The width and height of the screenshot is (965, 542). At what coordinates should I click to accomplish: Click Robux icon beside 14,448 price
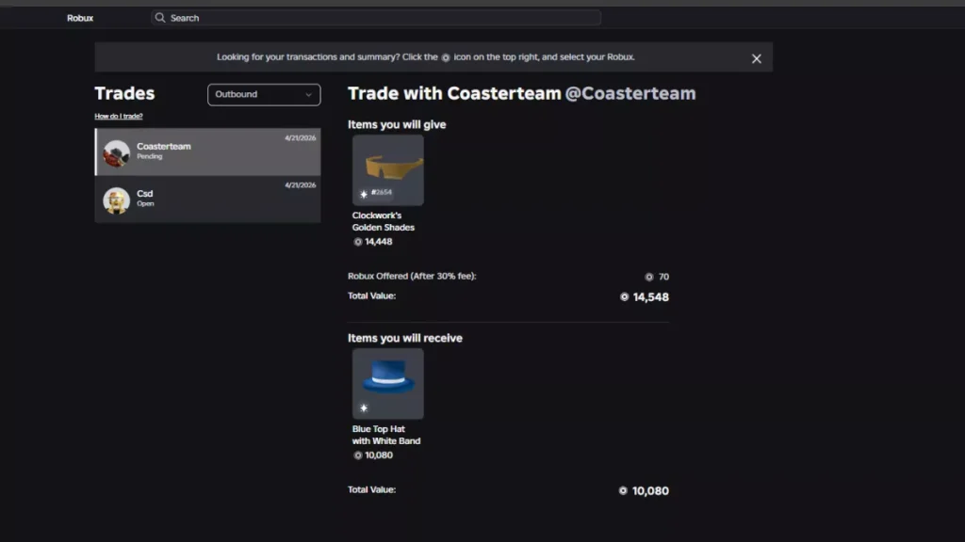point(357,242)
